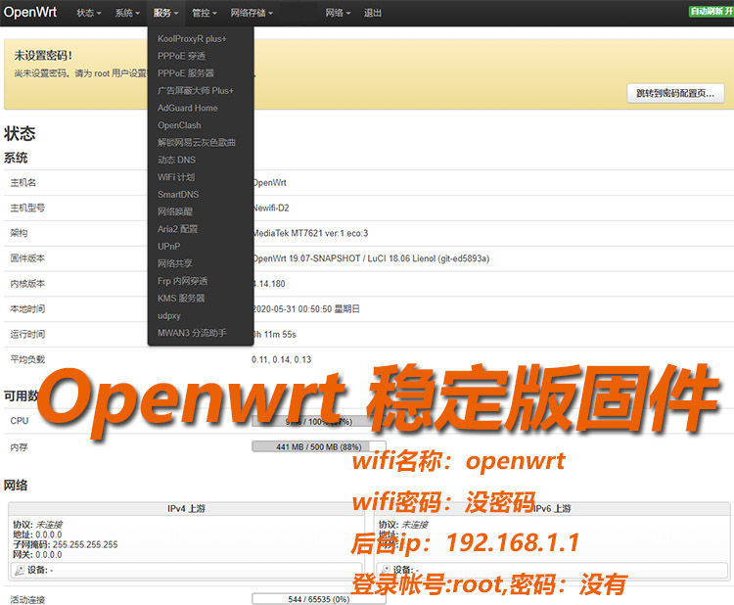Collapse the 服务 navbar menu
This screenshot has width=734, height=605.
[x=165, y=13]
